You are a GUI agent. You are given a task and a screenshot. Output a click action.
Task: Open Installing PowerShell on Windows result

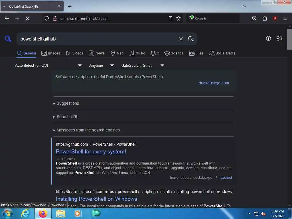pos(96,199)
